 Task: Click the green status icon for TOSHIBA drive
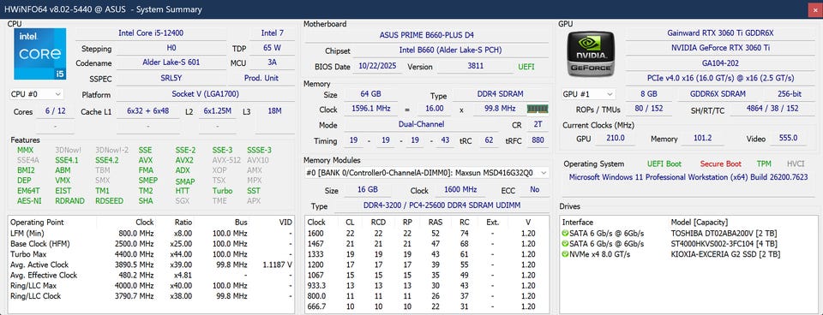[565, 233]
